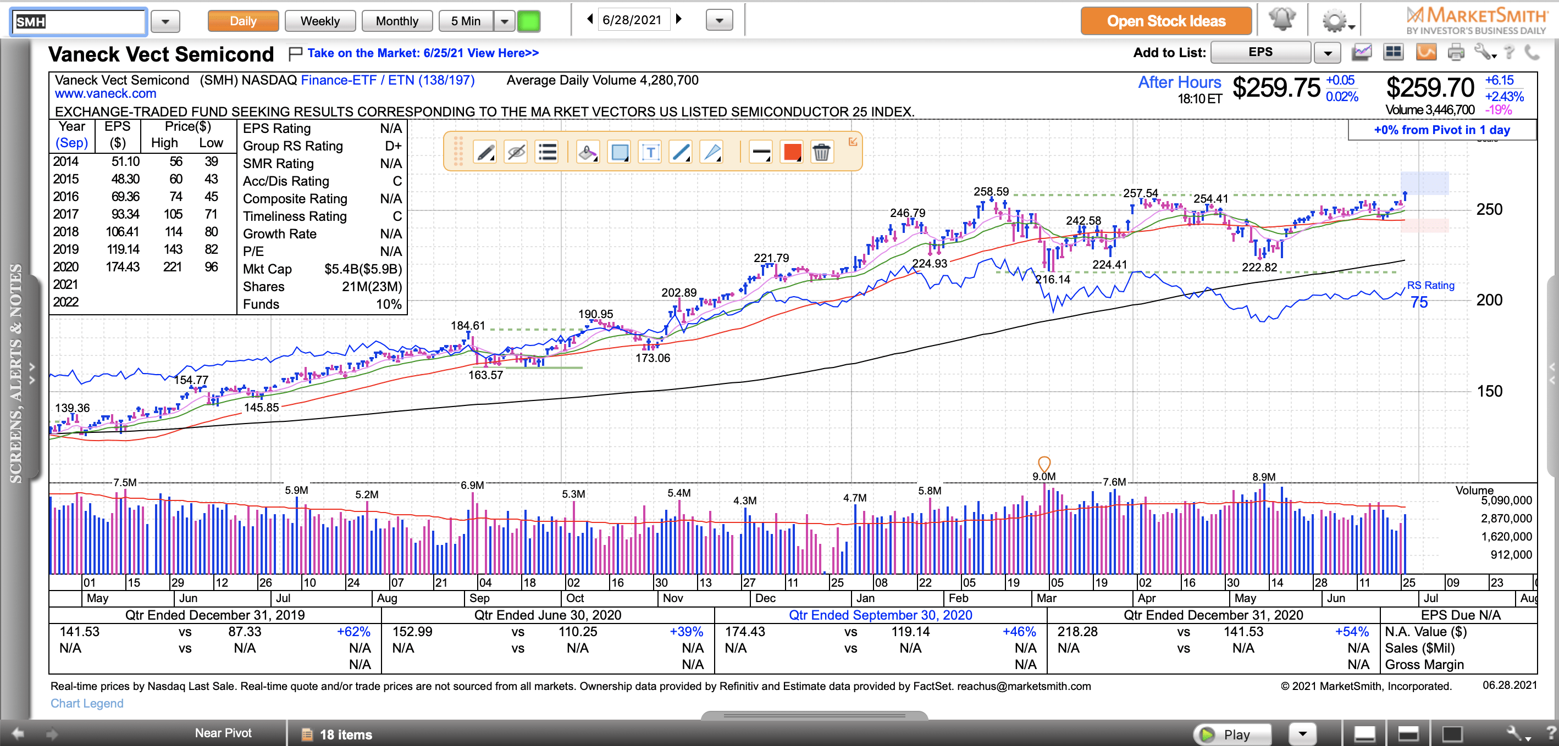Toggle annotation visibility with the crossed-eye icon
Image resolution: width=1559 pixels, height=746 pixels.
tap(516, 152)
